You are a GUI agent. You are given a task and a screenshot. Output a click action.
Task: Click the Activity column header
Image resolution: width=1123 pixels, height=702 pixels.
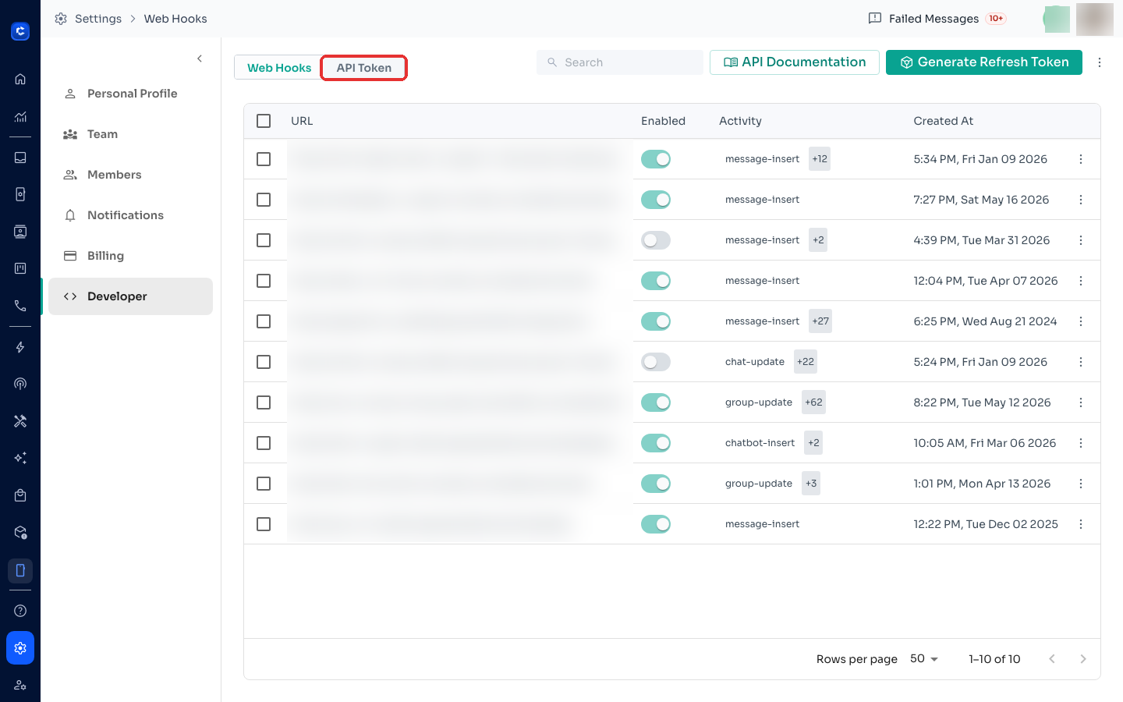click(740, 121)
